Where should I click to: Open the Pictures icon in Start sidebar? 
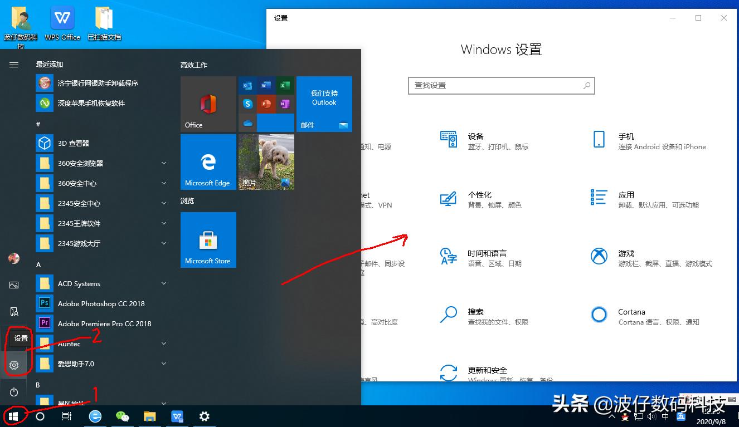point(14,284)
